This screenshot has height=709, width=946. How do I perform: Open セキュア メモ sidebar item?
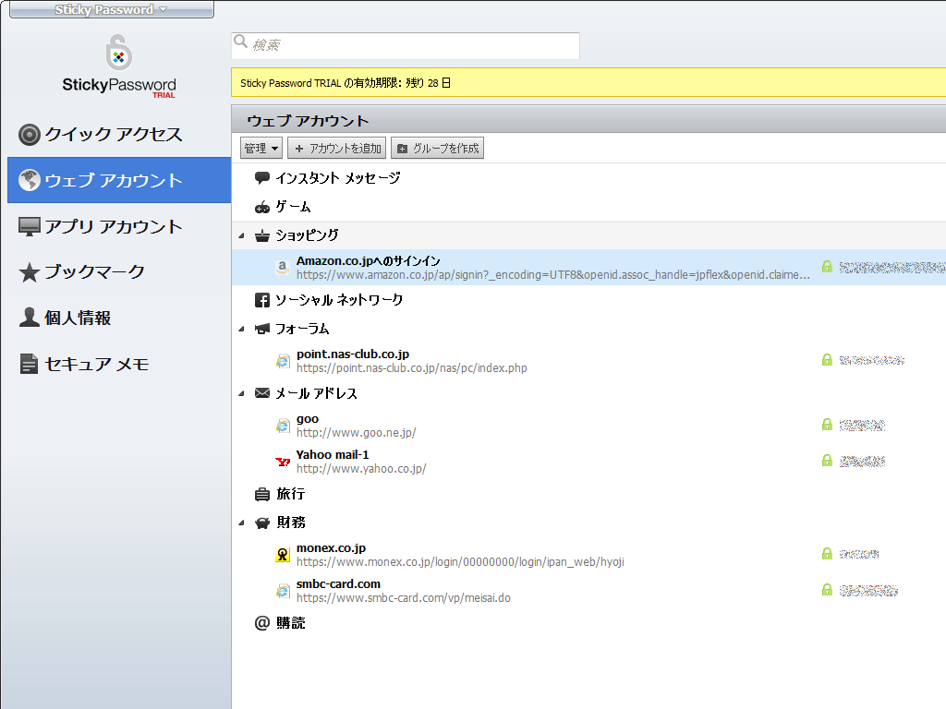(x=119, y=364)
